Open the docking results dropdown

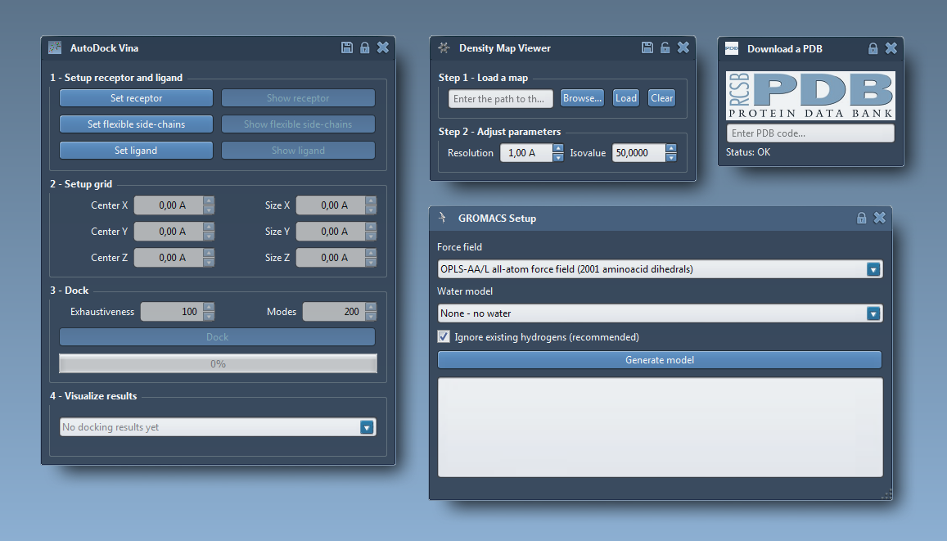(x=367, y=427)
